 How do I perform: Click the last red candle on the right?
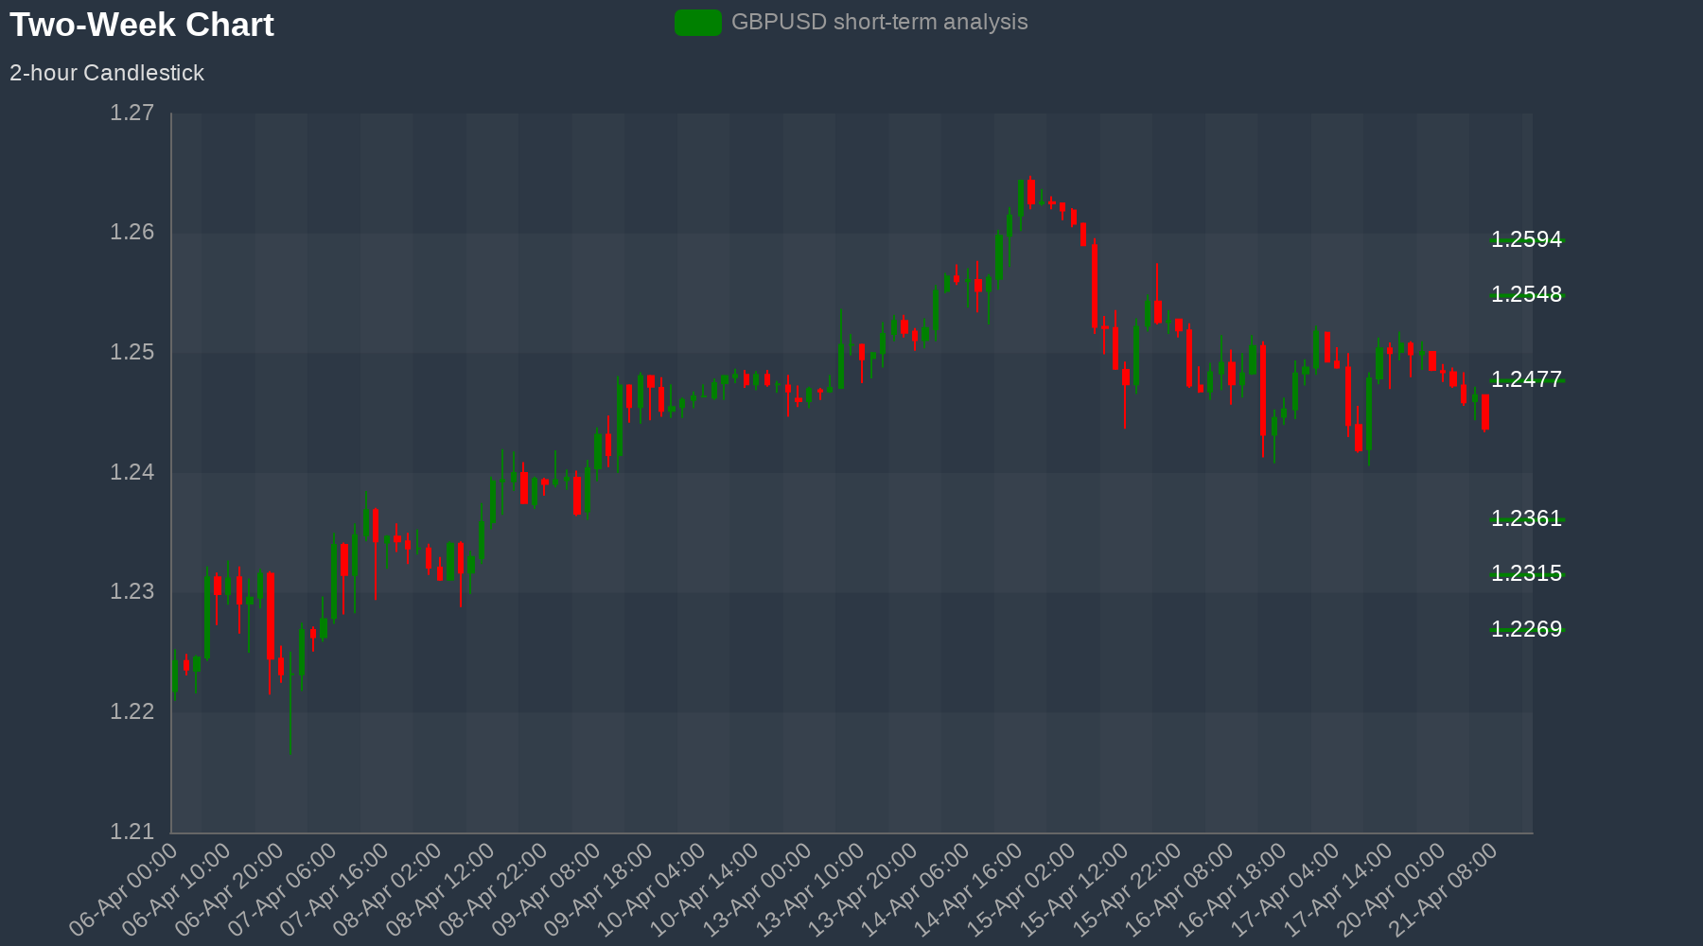pos(1485,412)
